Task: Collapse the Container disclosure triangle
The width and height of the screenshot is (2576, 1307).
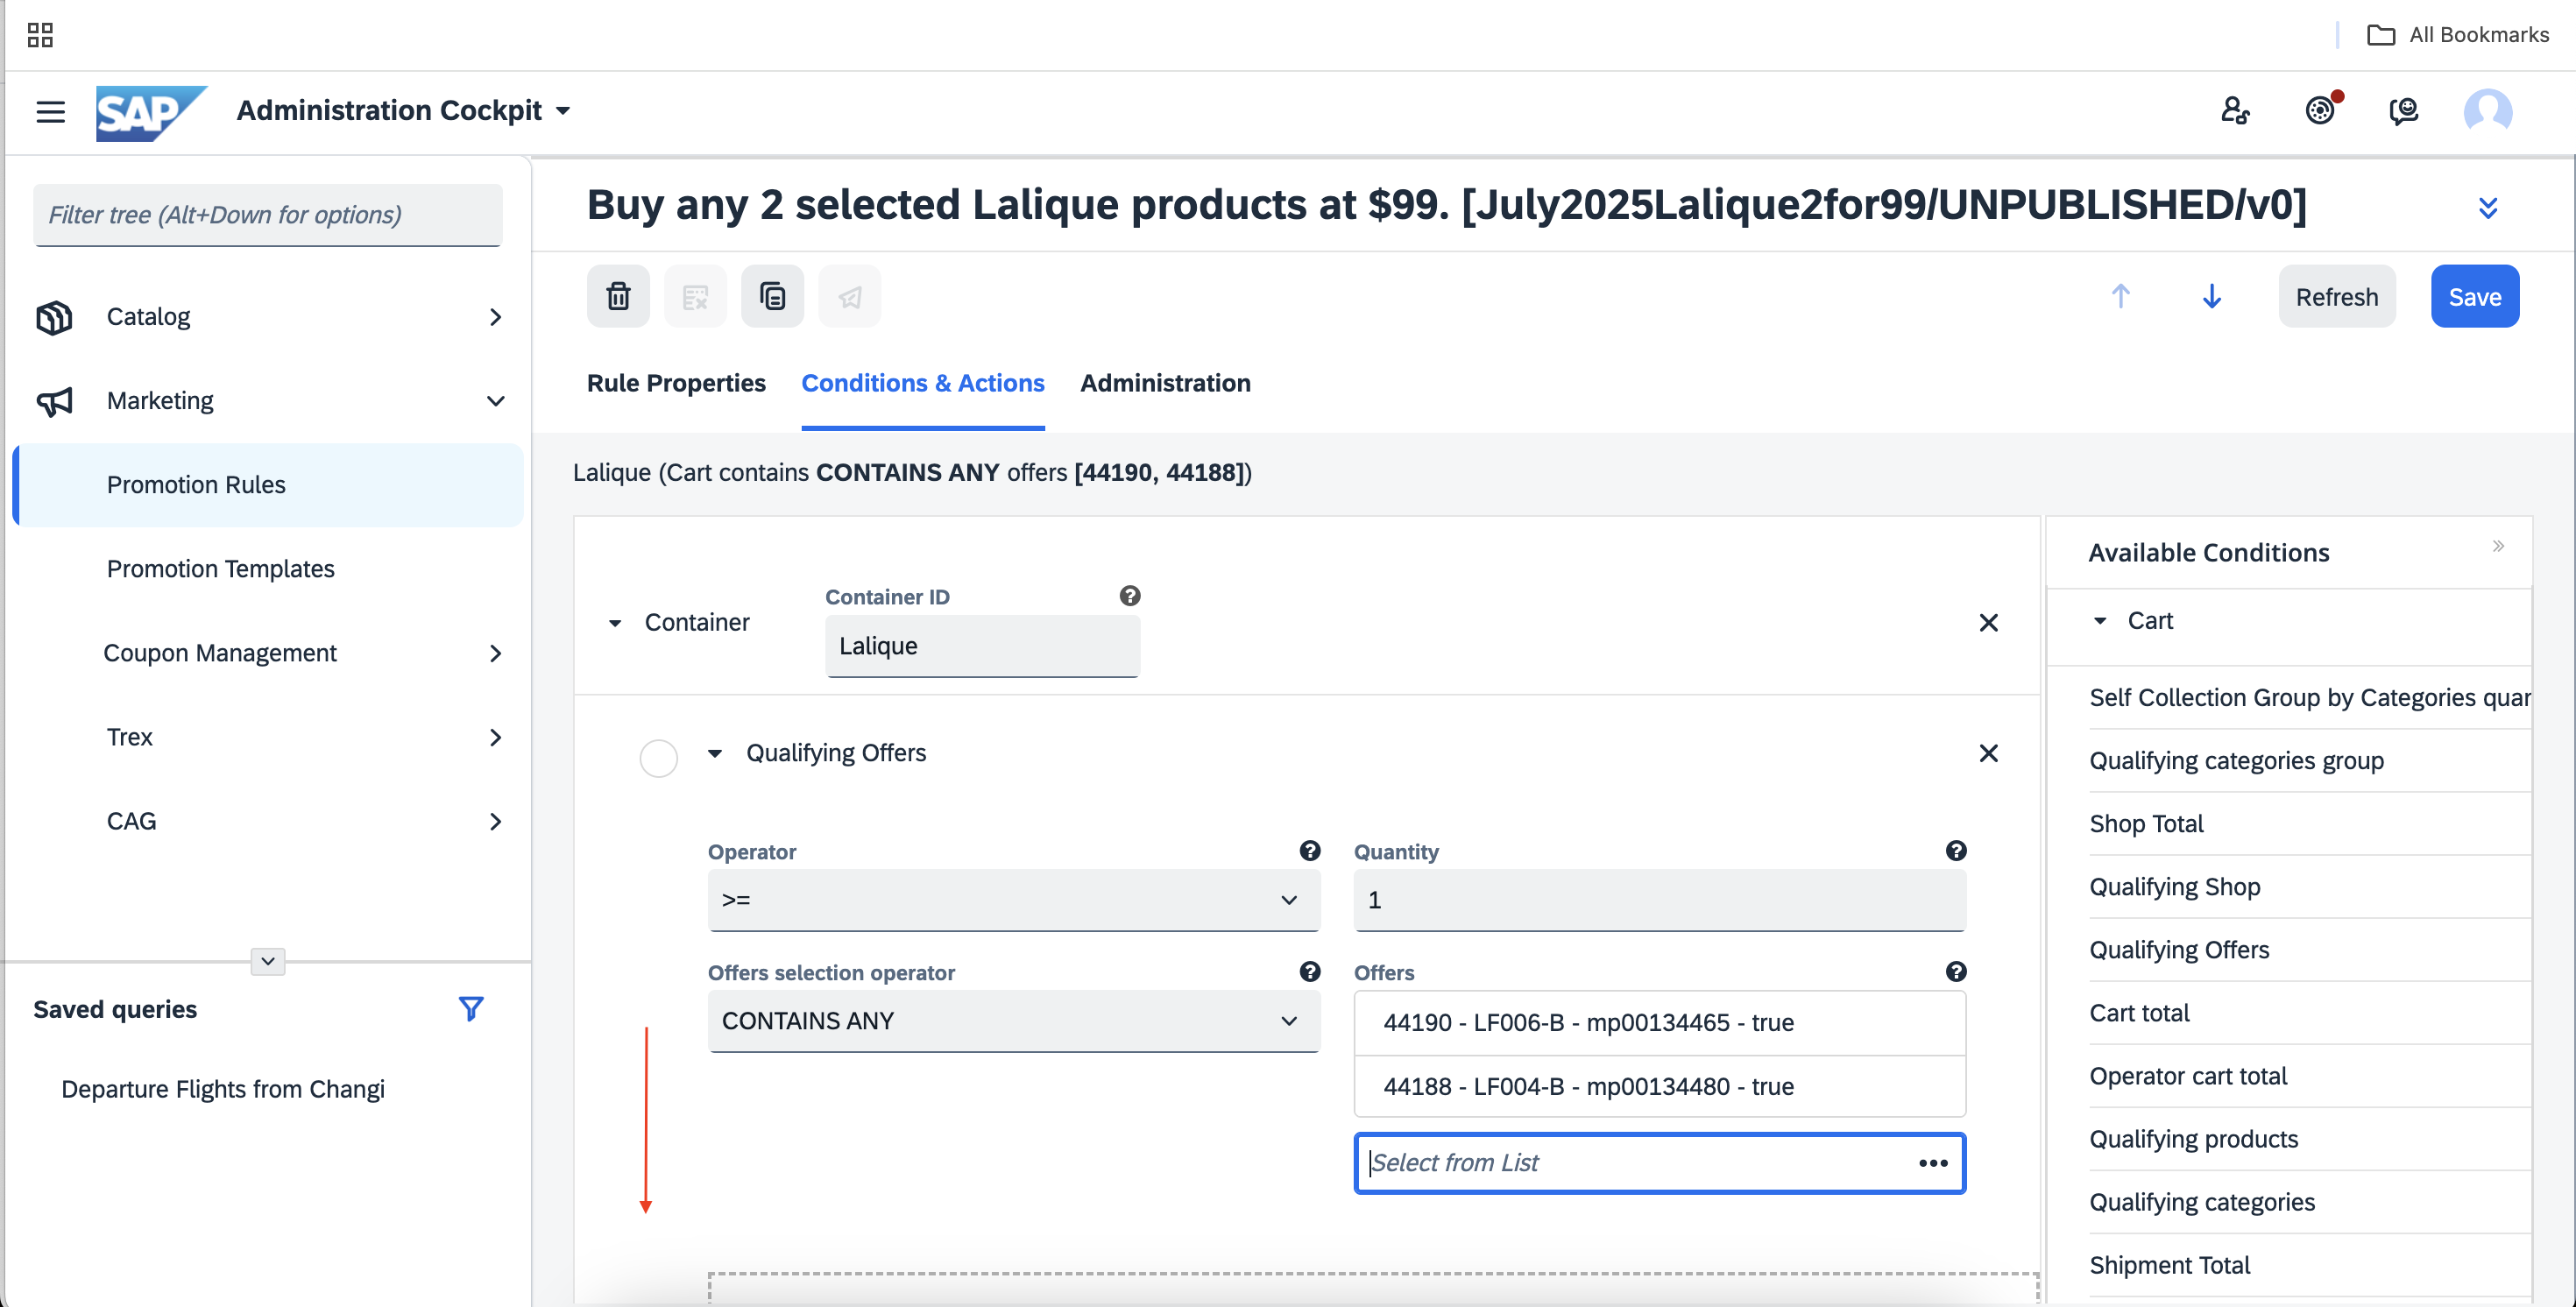Action: coord(615,623)
